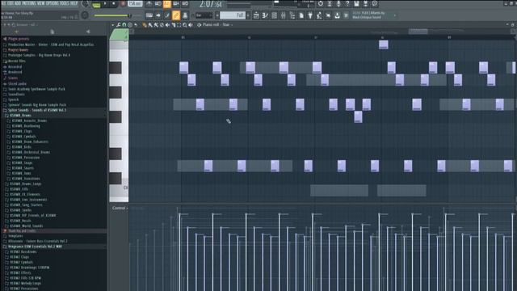Disable the highlighted orange link button
Screen dimensions: 517x291
click(x=176, y=15)
